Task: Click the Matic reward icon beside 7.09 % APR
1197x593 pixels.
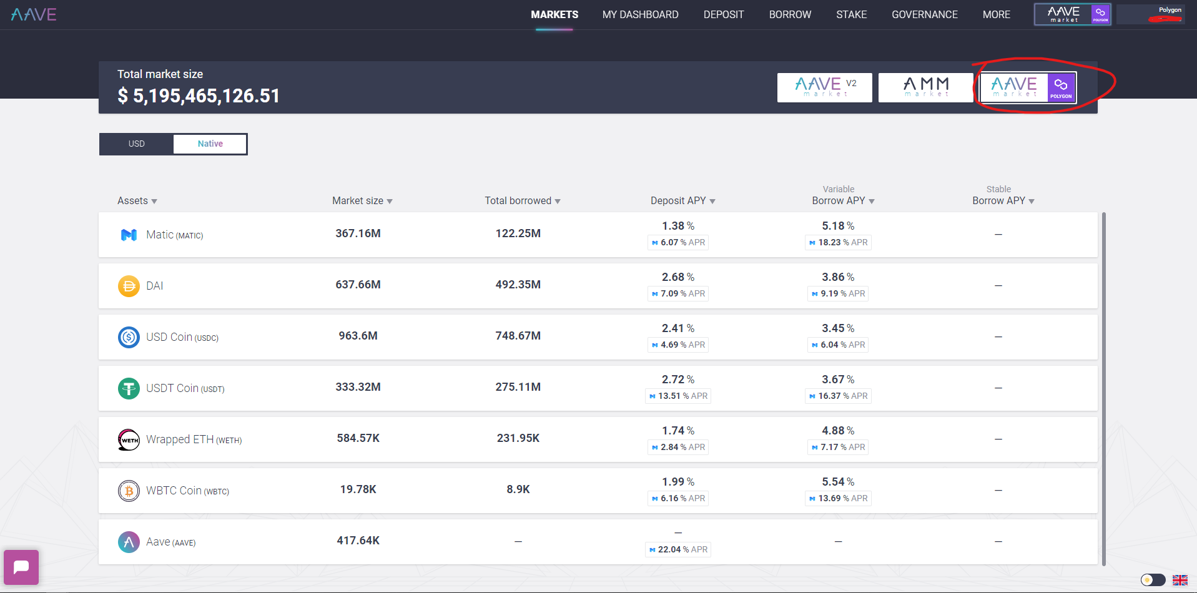Action: point(654,294)
